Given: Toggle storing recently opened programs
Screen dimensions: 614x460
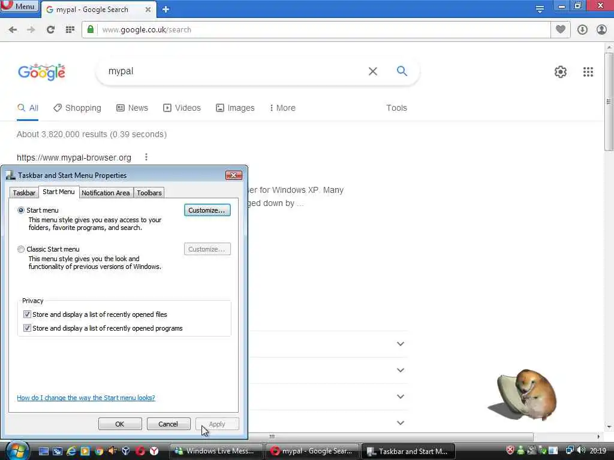Looking at the screenshot, I should point(27,328).
